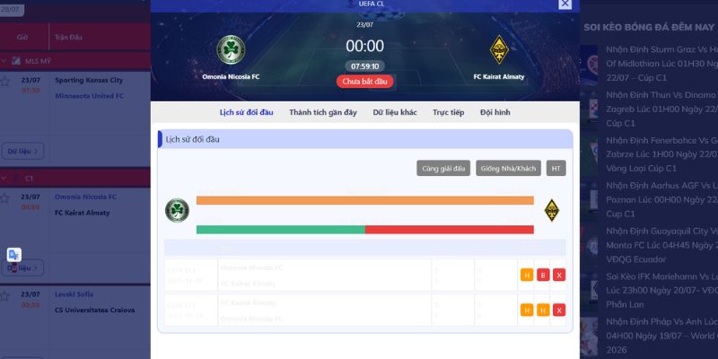Open Dữ liệu for Omonia vs Kairat match

click(23, 267)
